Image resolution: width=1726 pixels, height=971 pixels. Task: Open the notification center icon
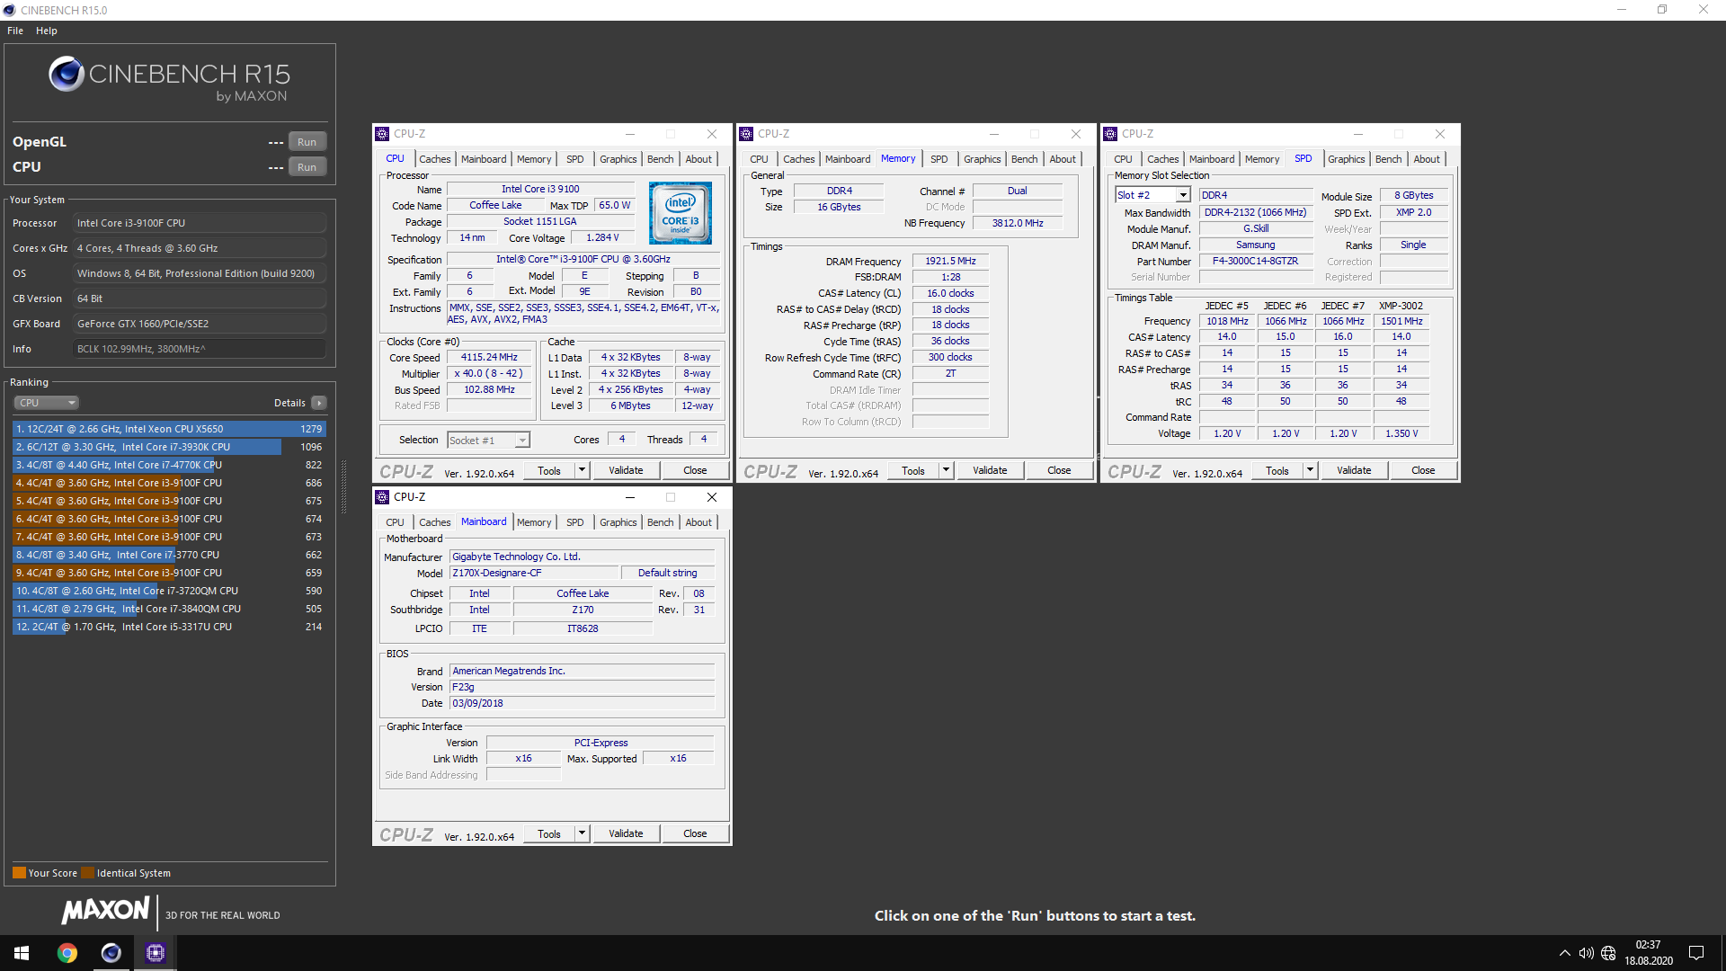1696,953
